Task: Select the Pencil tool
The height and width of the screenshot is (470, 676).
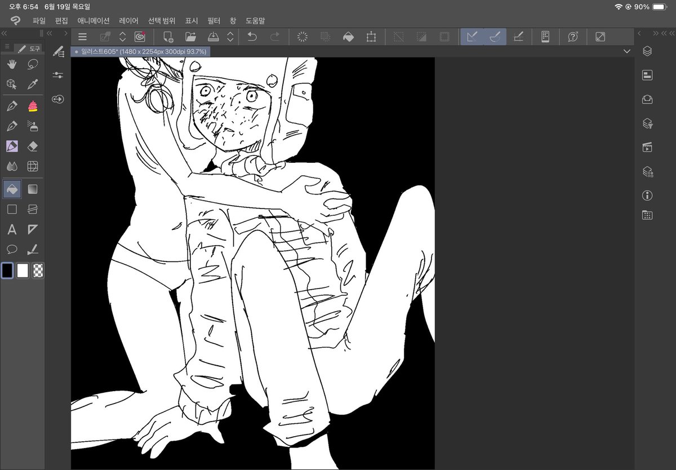Action: tap(12, 126)
